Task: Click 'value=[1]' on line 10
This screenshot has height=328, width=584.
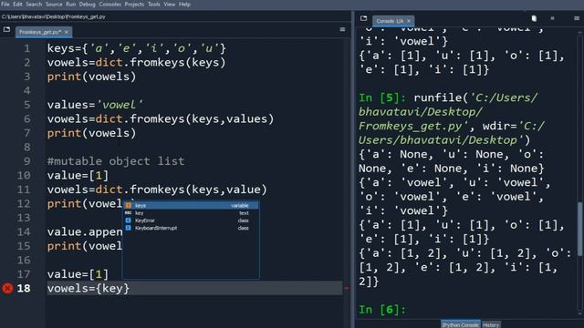Action: [78, 176]
